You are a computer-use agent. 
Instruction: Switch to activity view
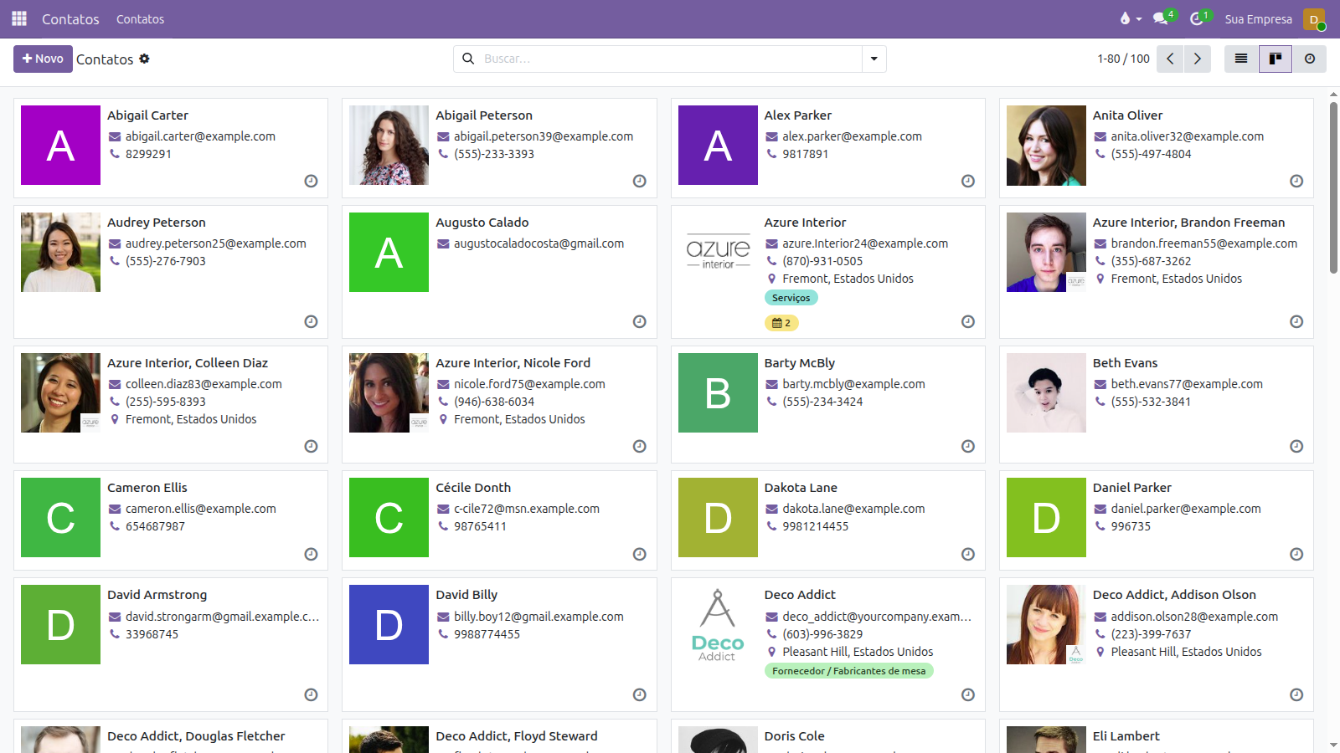pos(1310,59)
